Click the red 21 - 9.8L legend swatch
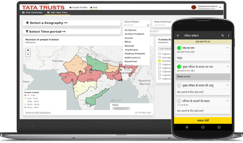Image resolution: width=243 pixels, height=143 pixels. pyautogui.click(x=25, y=95)
